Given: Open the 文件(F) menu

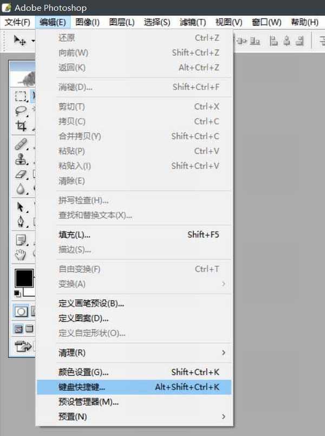Looking at the screenshot, I should [x=17, y=22].
